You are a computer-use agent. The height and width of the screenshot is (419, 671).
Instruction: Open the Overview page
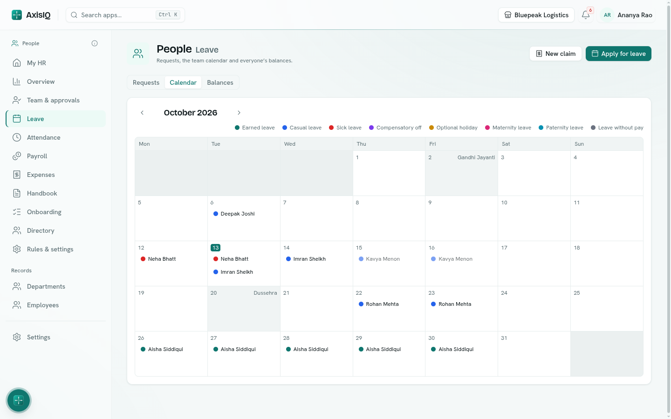click(x=56, y=81)
